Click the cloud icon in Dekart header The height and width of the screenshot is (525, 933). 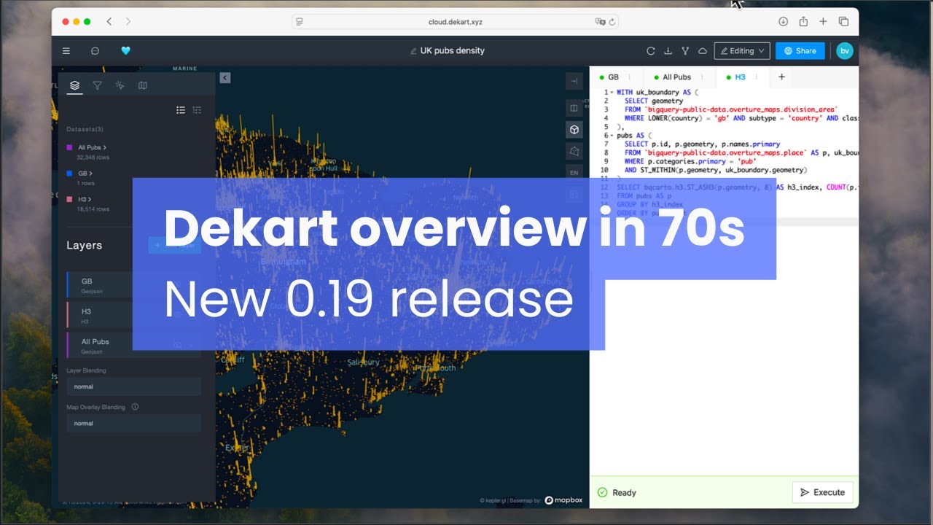pos(703,51)
